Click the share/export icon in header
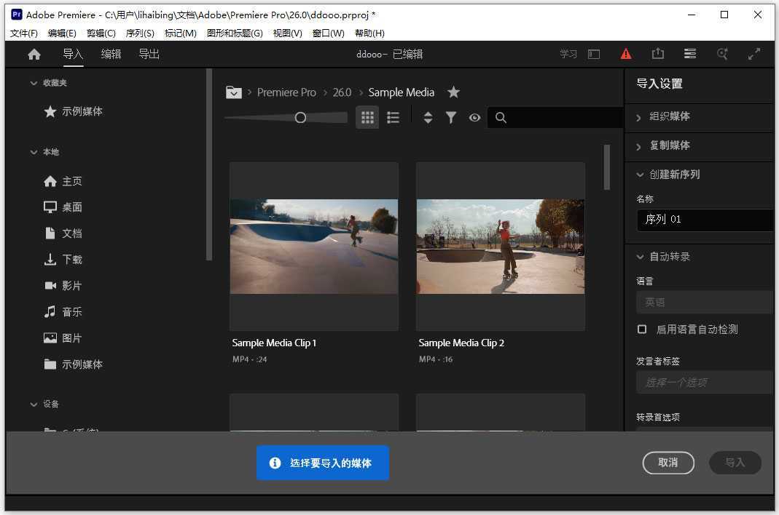The height and width of the screenshot is (515, 779). pos(658,53)
